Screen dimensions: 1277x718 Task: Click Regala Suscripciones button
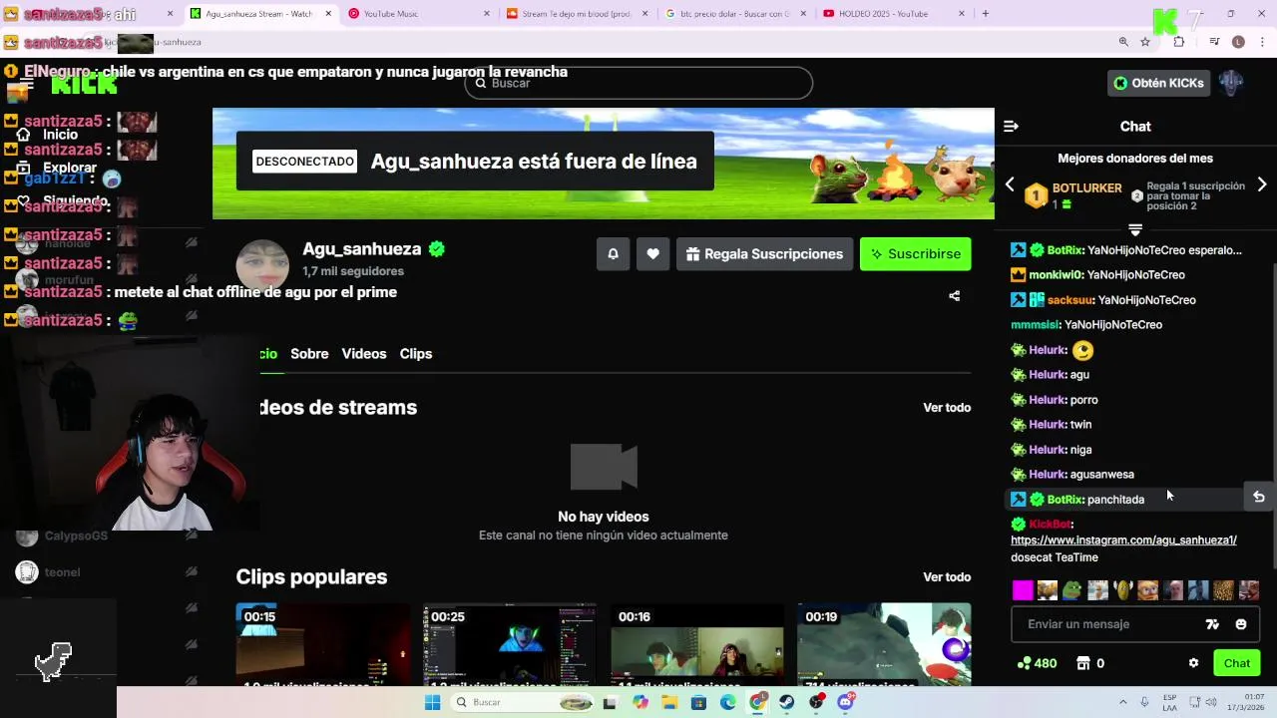(764, 254)
